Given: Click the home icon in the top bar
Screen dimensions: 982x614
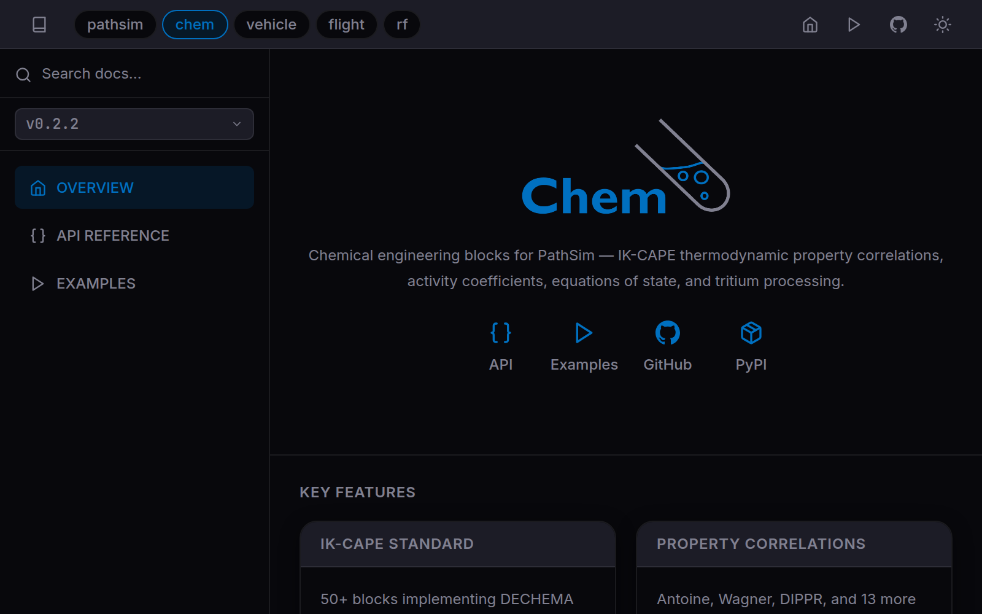Looking at the screenshot, I should [x=810, y=25].
